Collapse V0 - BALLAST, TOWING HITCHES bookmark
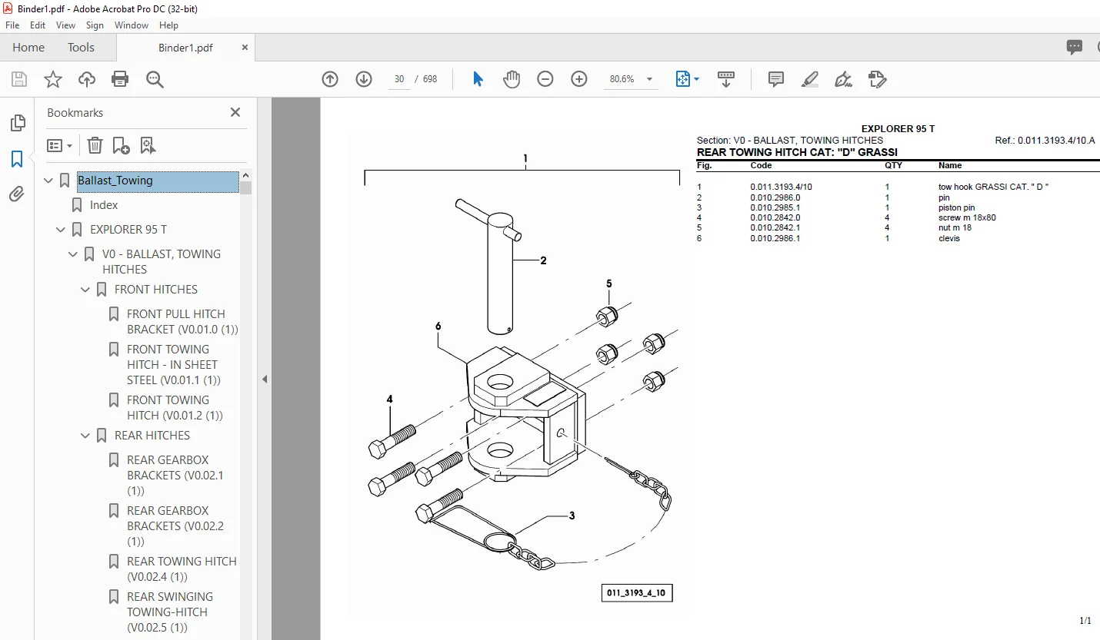 [74, 254]
